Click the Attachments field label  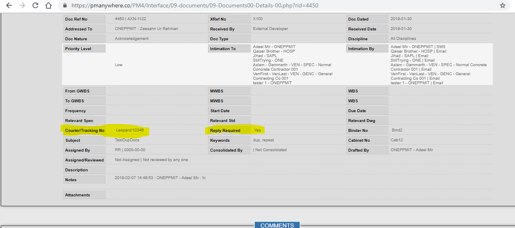[x=77, y=195]
